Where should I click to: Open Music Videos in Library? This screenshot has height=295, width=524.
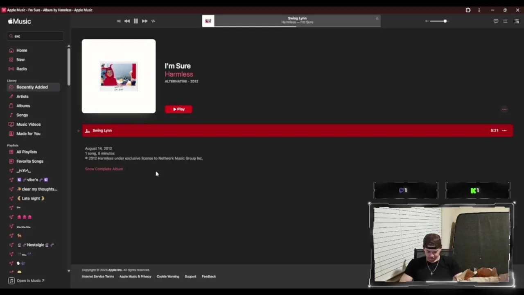29,125
